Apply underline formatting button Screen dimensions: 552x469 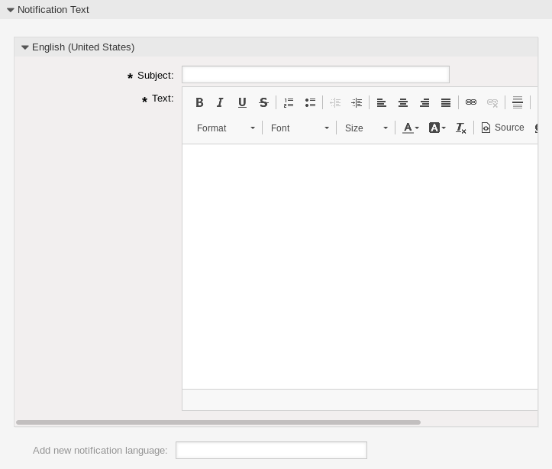click(242, 102)
